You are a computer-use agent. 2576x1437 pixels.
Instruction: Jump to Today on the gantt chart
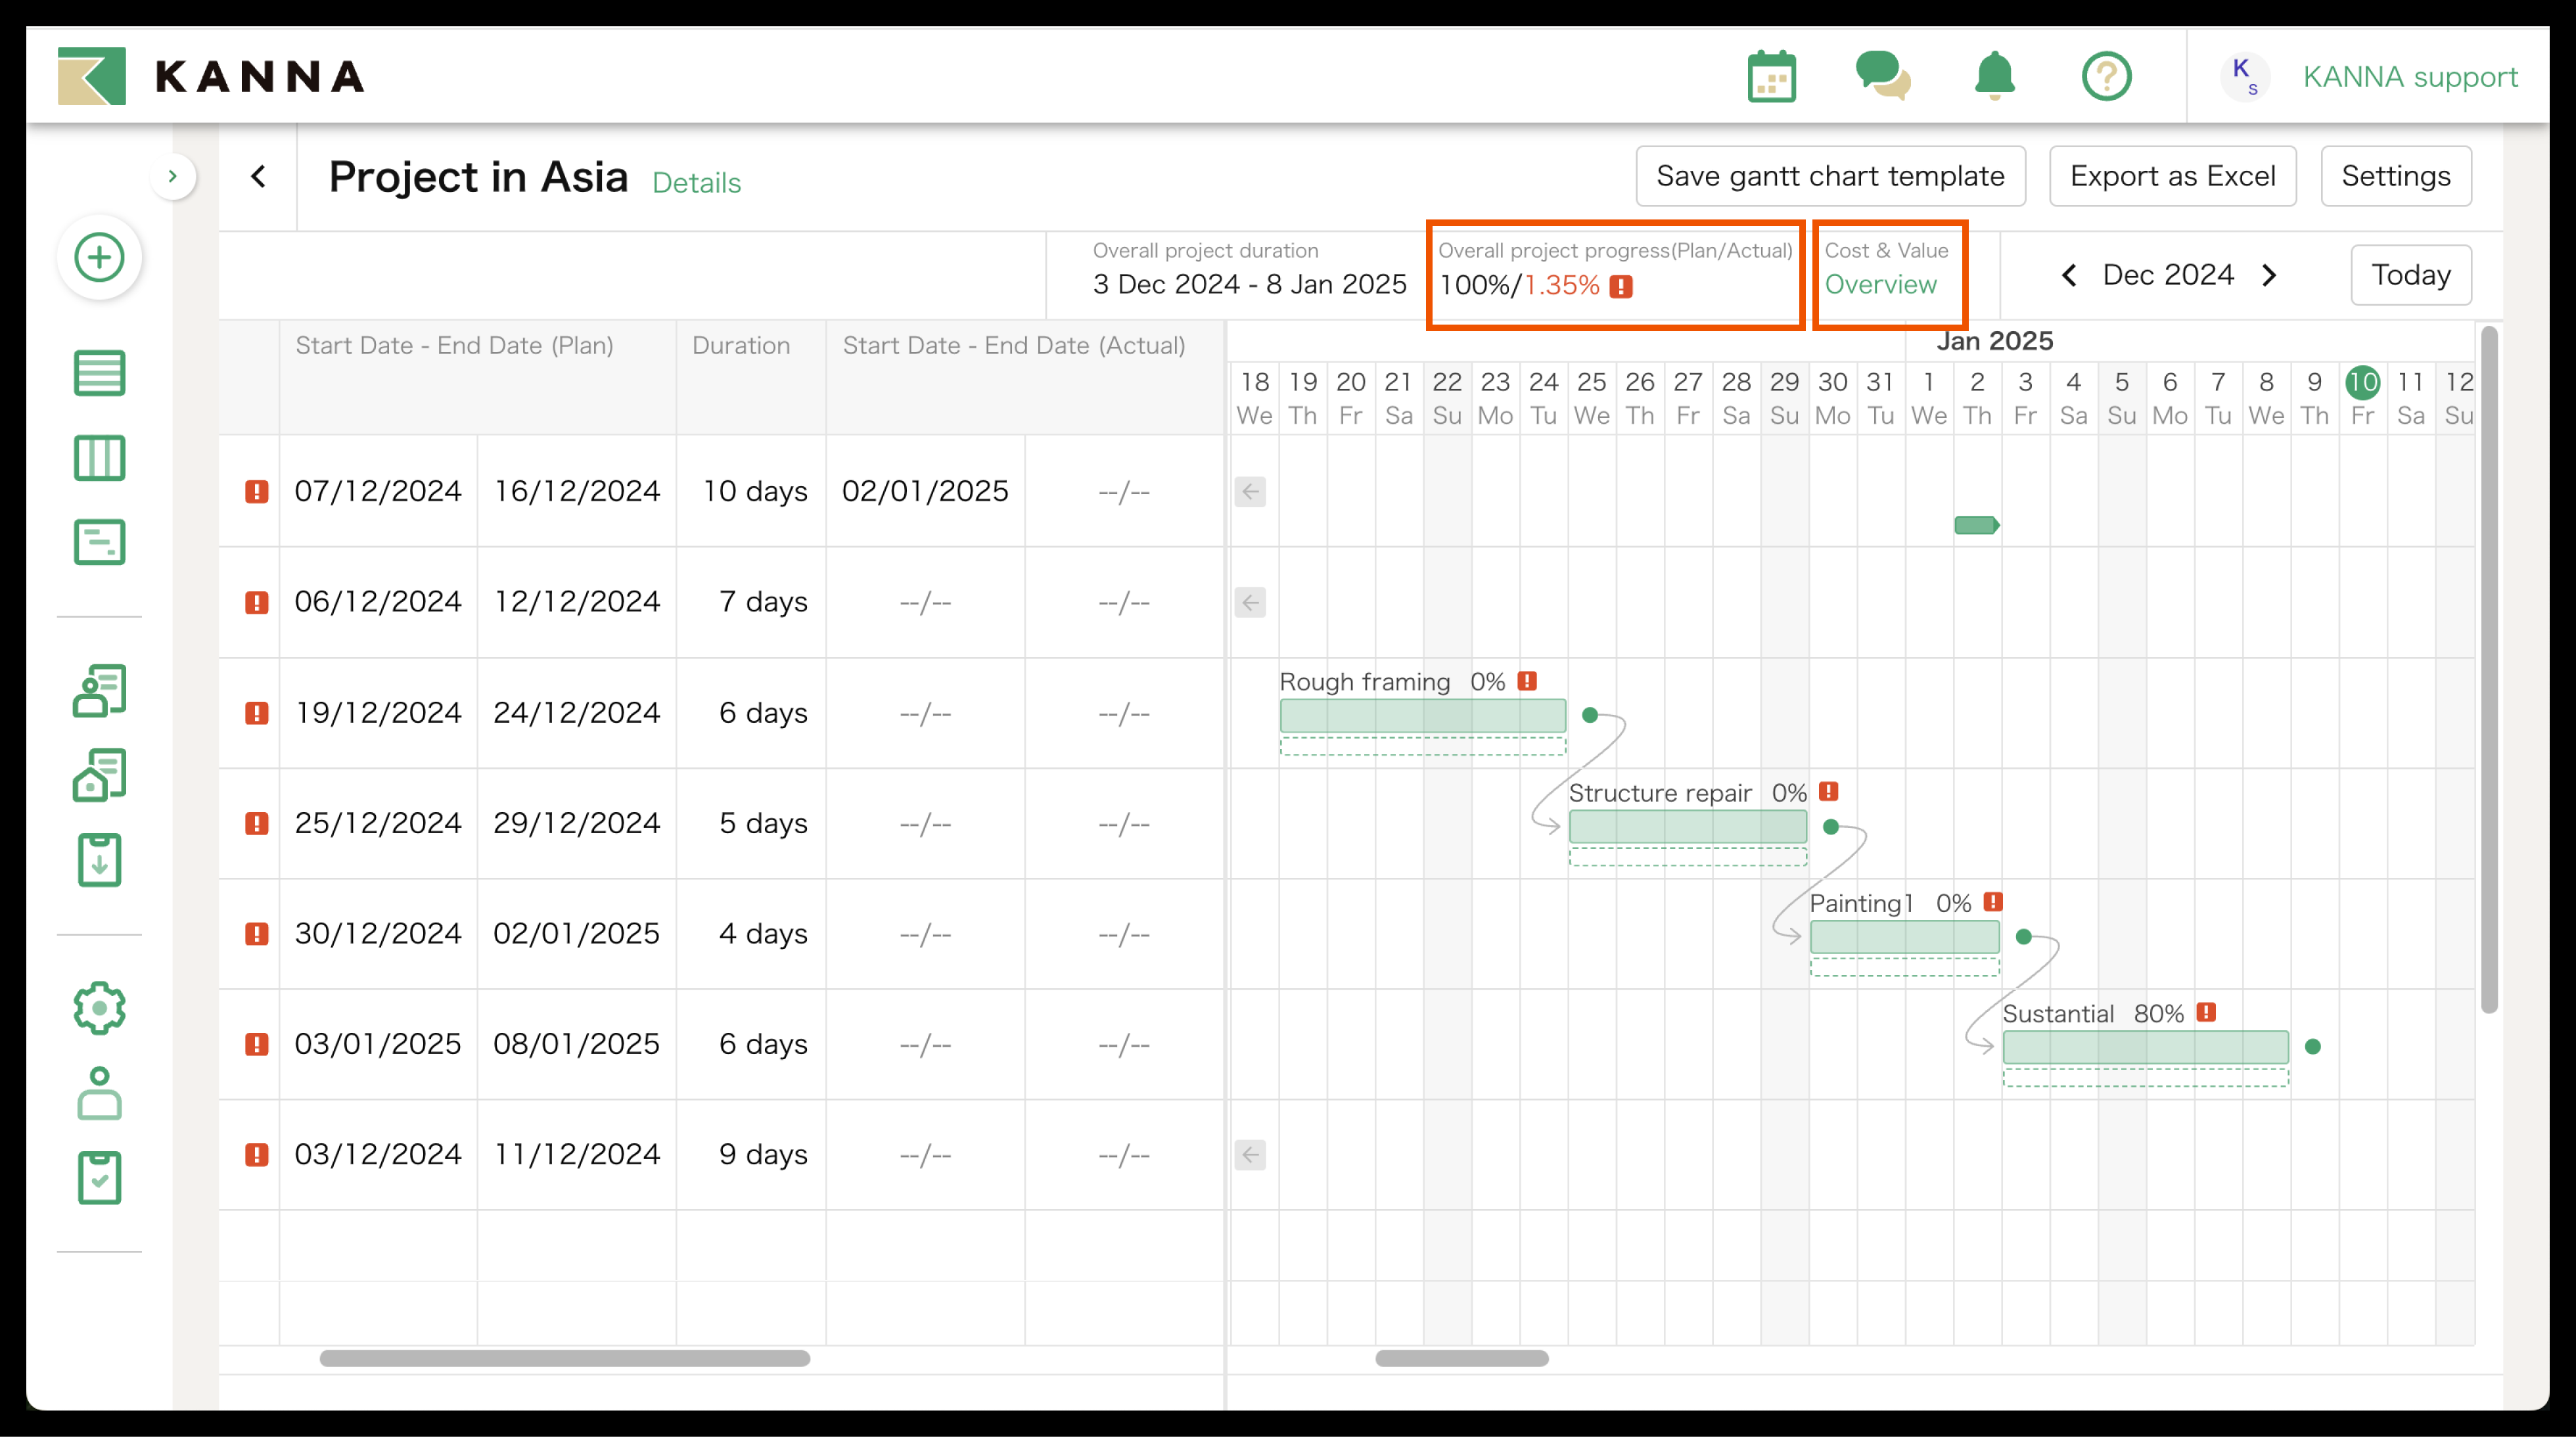pyautogui.click(x=2410, y=275)
